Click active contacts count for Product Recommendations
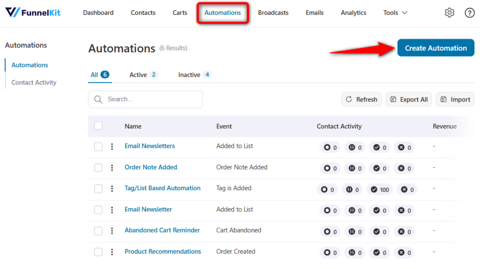 (x=330, y=253)
